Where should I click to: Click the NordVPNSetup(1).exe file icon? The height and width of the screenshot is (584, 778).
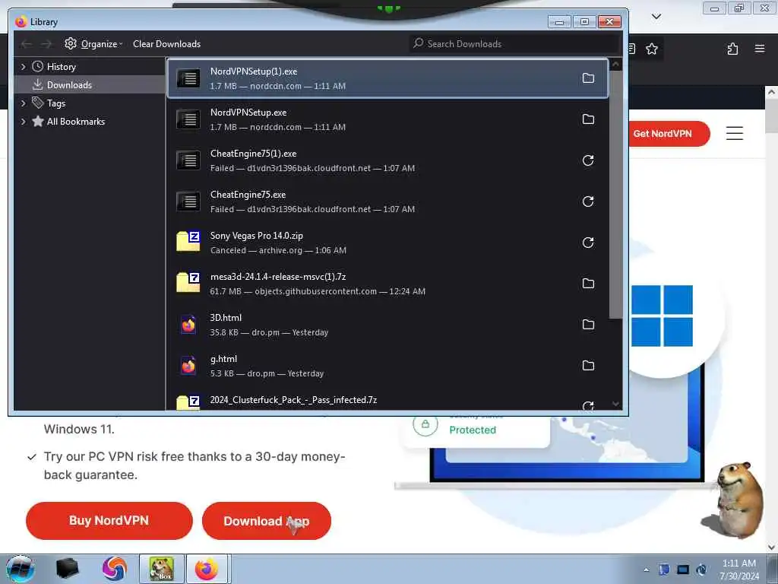click(188, 78)
